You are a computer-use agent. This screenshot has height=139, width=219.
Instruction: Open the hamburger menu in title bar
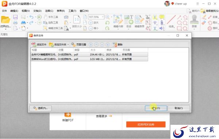pos(197,4)
